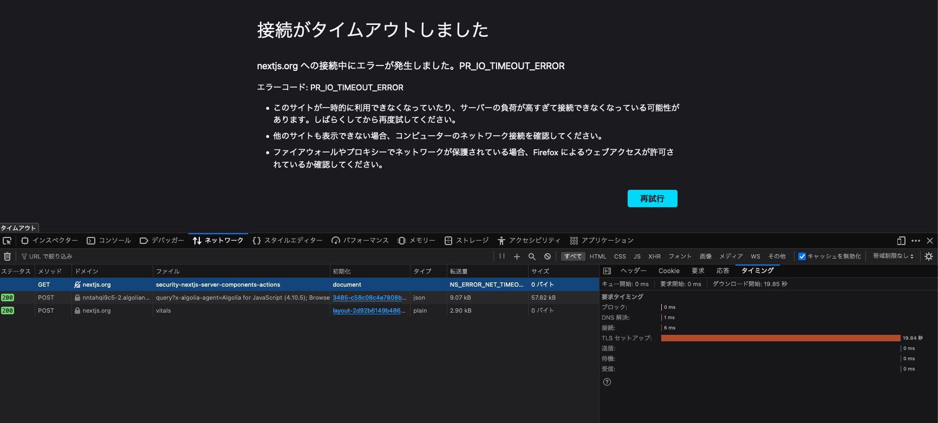
Task: Open the インスペクター tab
Action: click(49, 241)
